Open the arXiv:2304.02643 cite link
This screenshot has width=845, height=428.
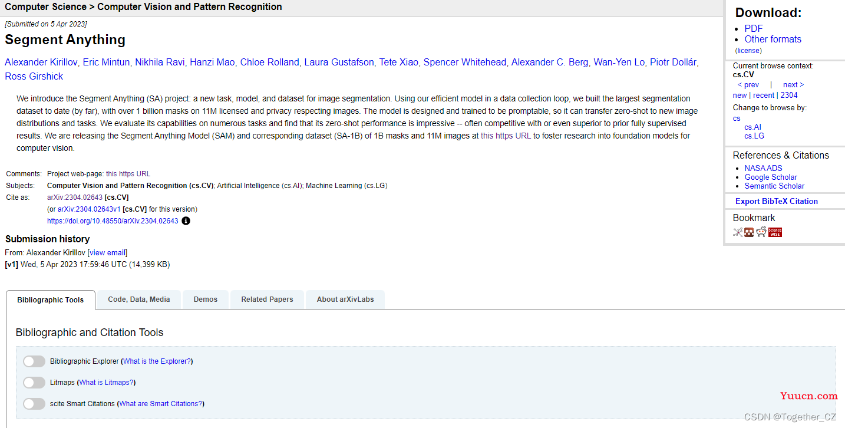tap(75, 197)
